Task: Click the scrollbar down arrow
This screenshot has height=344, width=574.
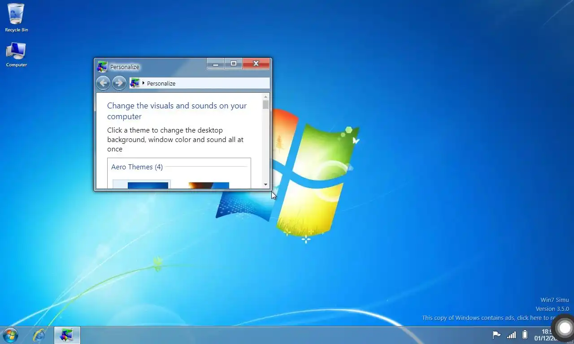Action: pyautogui.click(x=265, y=185)
